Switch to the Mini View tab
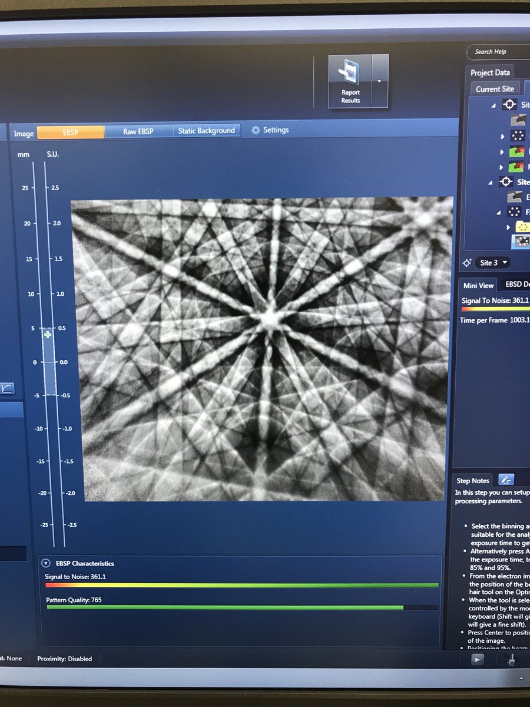Image resolution: width=530 pixels, height=707 pixels. [x=478, y=285]
